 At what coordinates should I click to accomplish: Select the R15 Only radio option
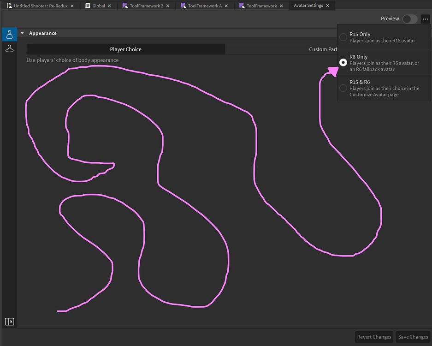pyautogui.click(x=343, y=37)
